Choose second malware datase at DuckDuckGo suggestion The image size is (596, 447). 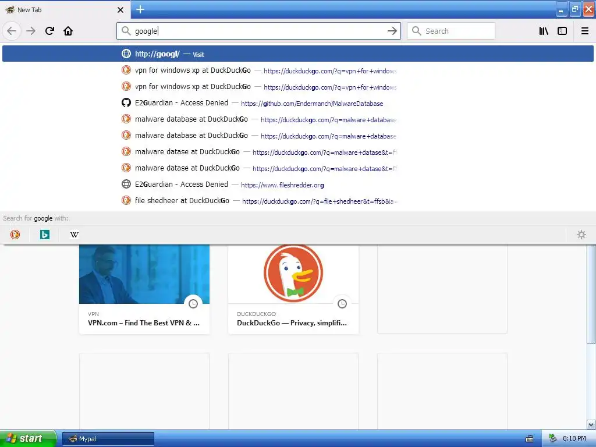297,168
